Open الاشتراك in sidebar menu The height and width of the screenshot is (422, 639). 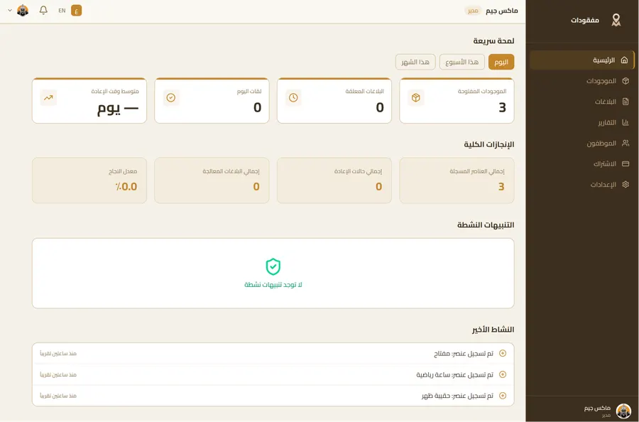pyautogui.click(x=582, y=163)
